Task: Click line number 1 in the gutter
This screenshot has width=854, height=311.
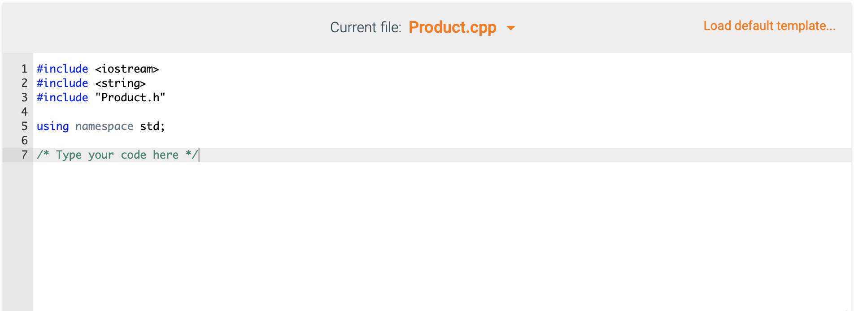Action: 24,69
